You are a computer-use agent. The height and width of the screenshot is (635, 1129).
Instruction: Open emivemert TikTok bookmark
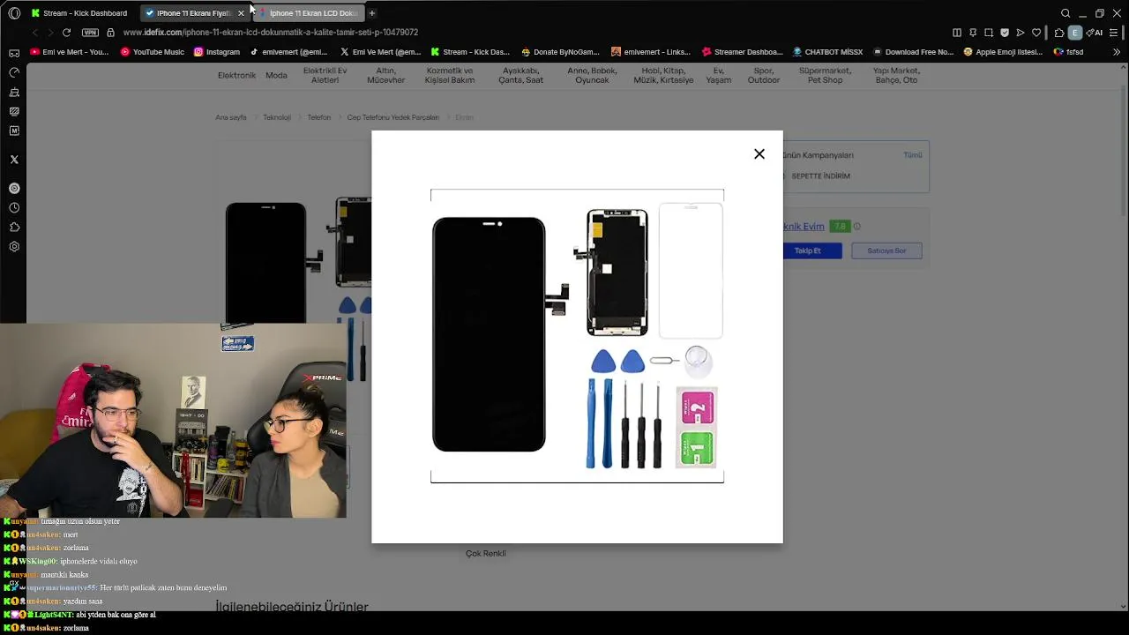click(x=289, y=52)
